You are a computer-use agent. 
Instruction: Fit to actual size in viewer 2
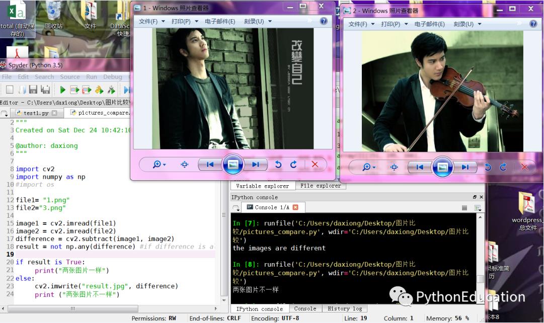(x=394, y=167)
